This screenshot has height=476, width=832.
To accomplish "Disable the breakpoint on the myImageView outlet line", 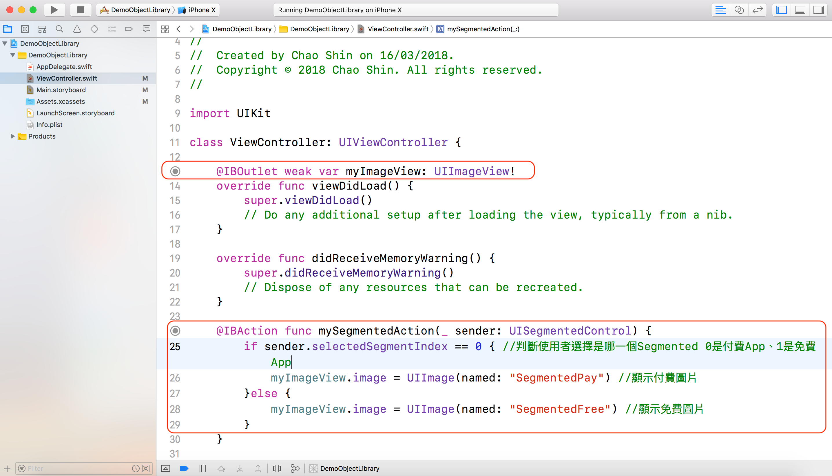I will click(x=175, y=171).
